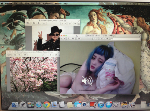Open the Edit menu

[x=21, y=3]
